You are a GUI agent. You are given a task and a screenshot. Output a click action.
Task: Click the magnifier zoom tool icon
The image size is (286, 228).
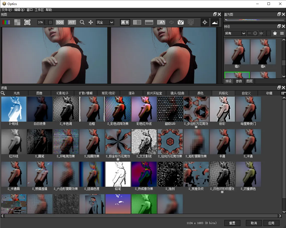[x=82, y=22]
